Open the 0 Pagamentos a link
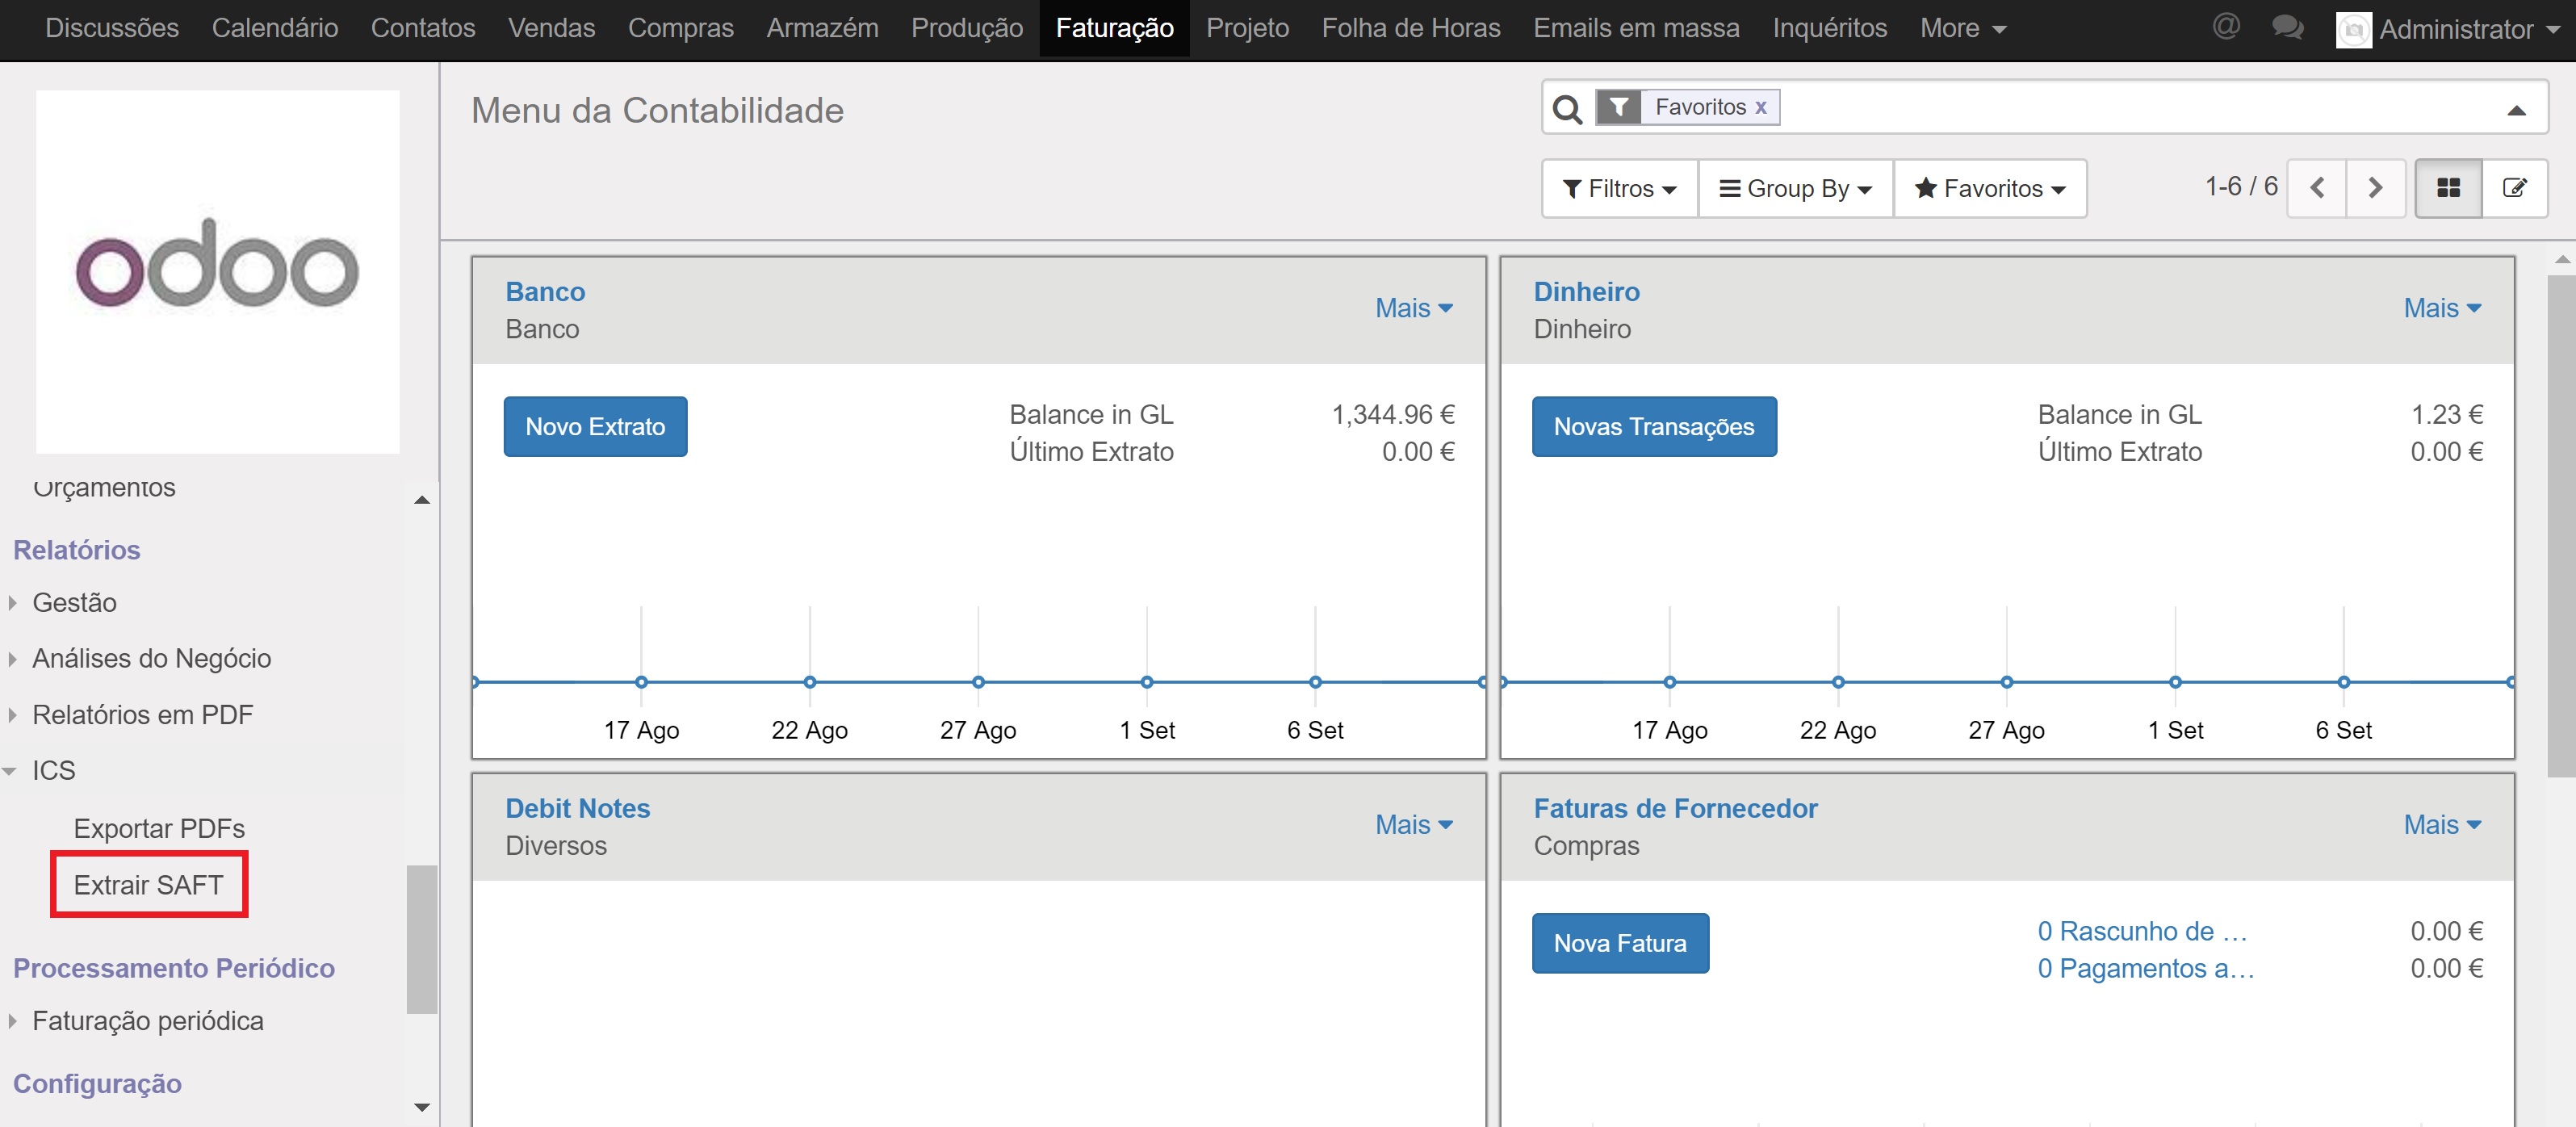The width and height of the screenshot is (2576, 1127). click(2146, 968)
